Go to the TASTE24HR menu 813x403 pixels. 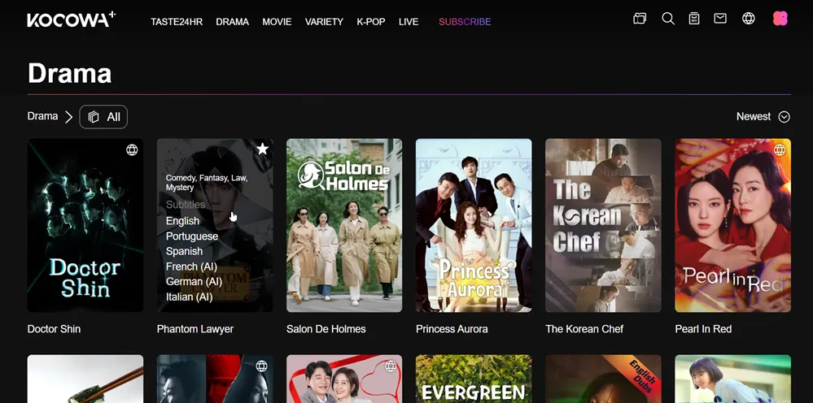click(x=176, y=22)
